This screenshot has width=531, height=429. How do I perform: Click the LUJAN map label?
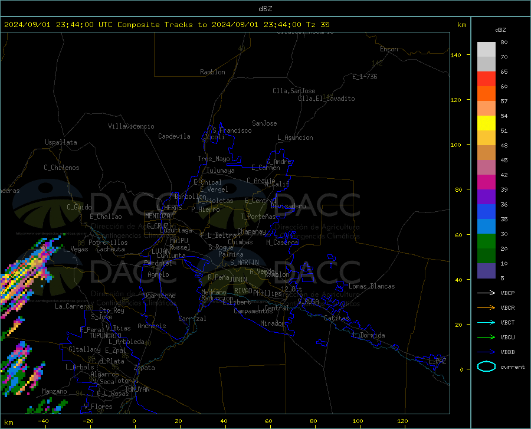coord(160,251)
